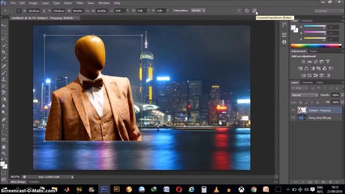Image resolution: width=345 pixels, height=194 pixels.
Task: Open the Layers panel flyout menu
Action: [343, 82]
